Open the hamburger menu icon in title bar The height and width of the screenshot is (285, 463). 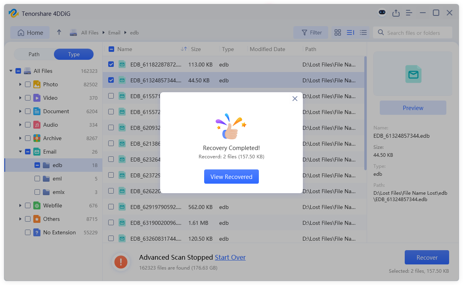pyautogui.click(x=409, y=13)
